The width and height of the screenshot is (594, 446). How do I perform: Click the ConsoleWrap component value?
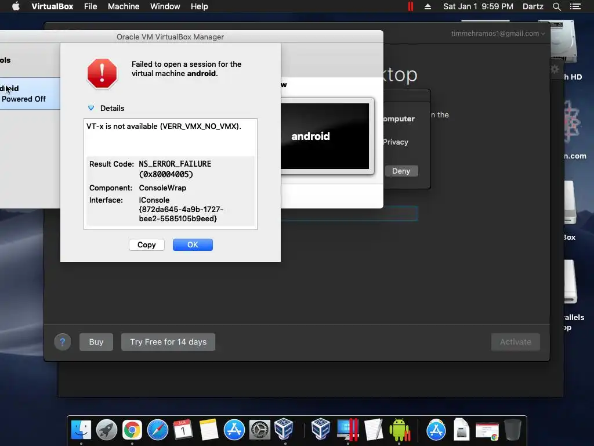tap(162, 188)
